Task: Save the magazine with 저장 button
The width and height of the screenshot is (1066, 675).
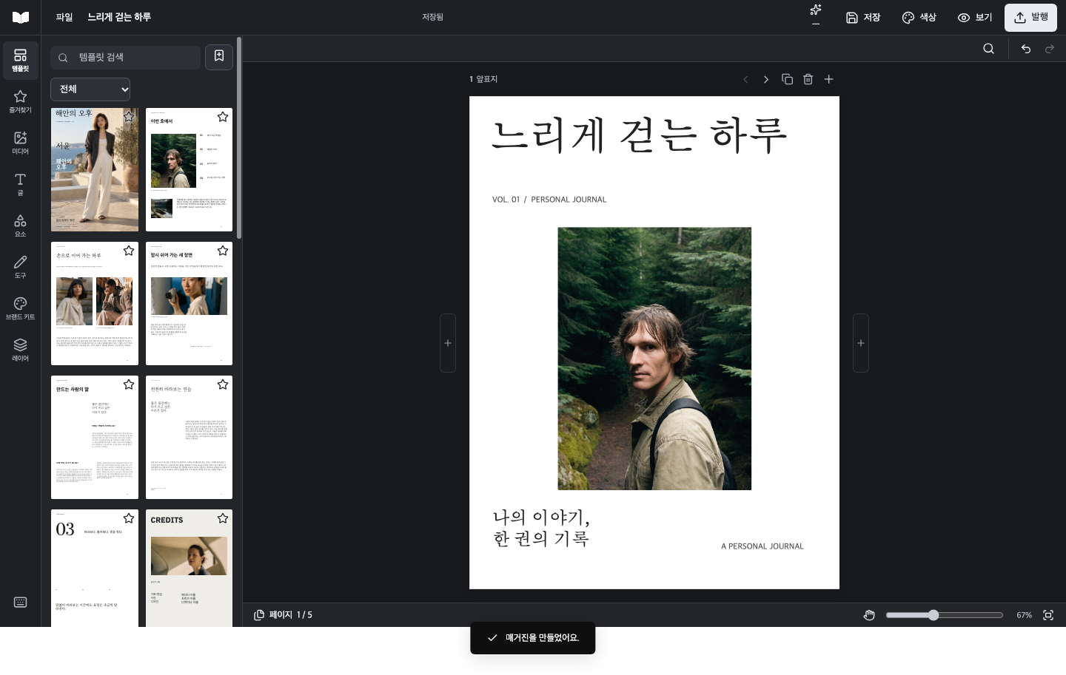Action: click(x=863, y=18)
